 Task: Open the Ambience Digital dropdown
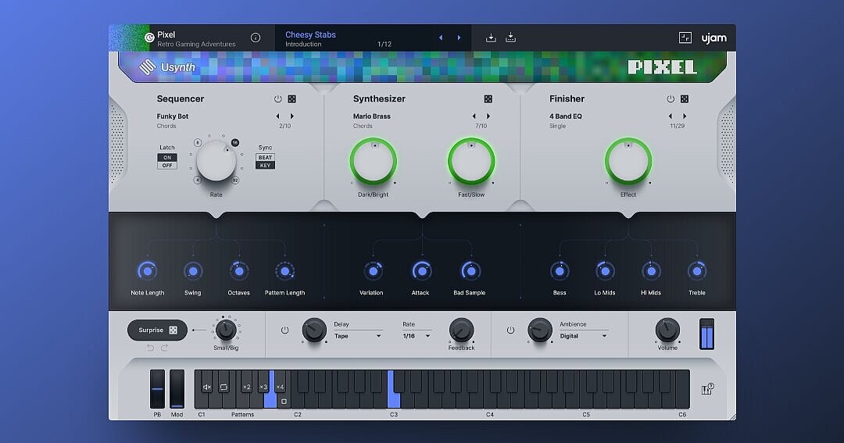tap(584, 336)
